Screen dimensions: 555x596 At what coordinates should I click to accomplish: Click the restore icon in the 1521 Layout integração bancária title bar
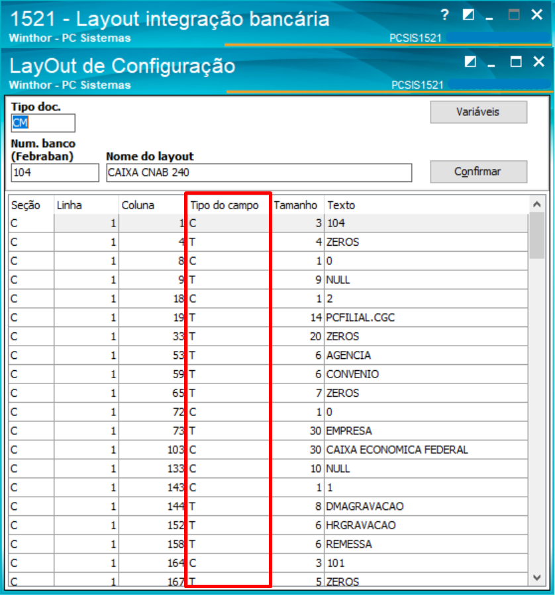coord(468,15)
